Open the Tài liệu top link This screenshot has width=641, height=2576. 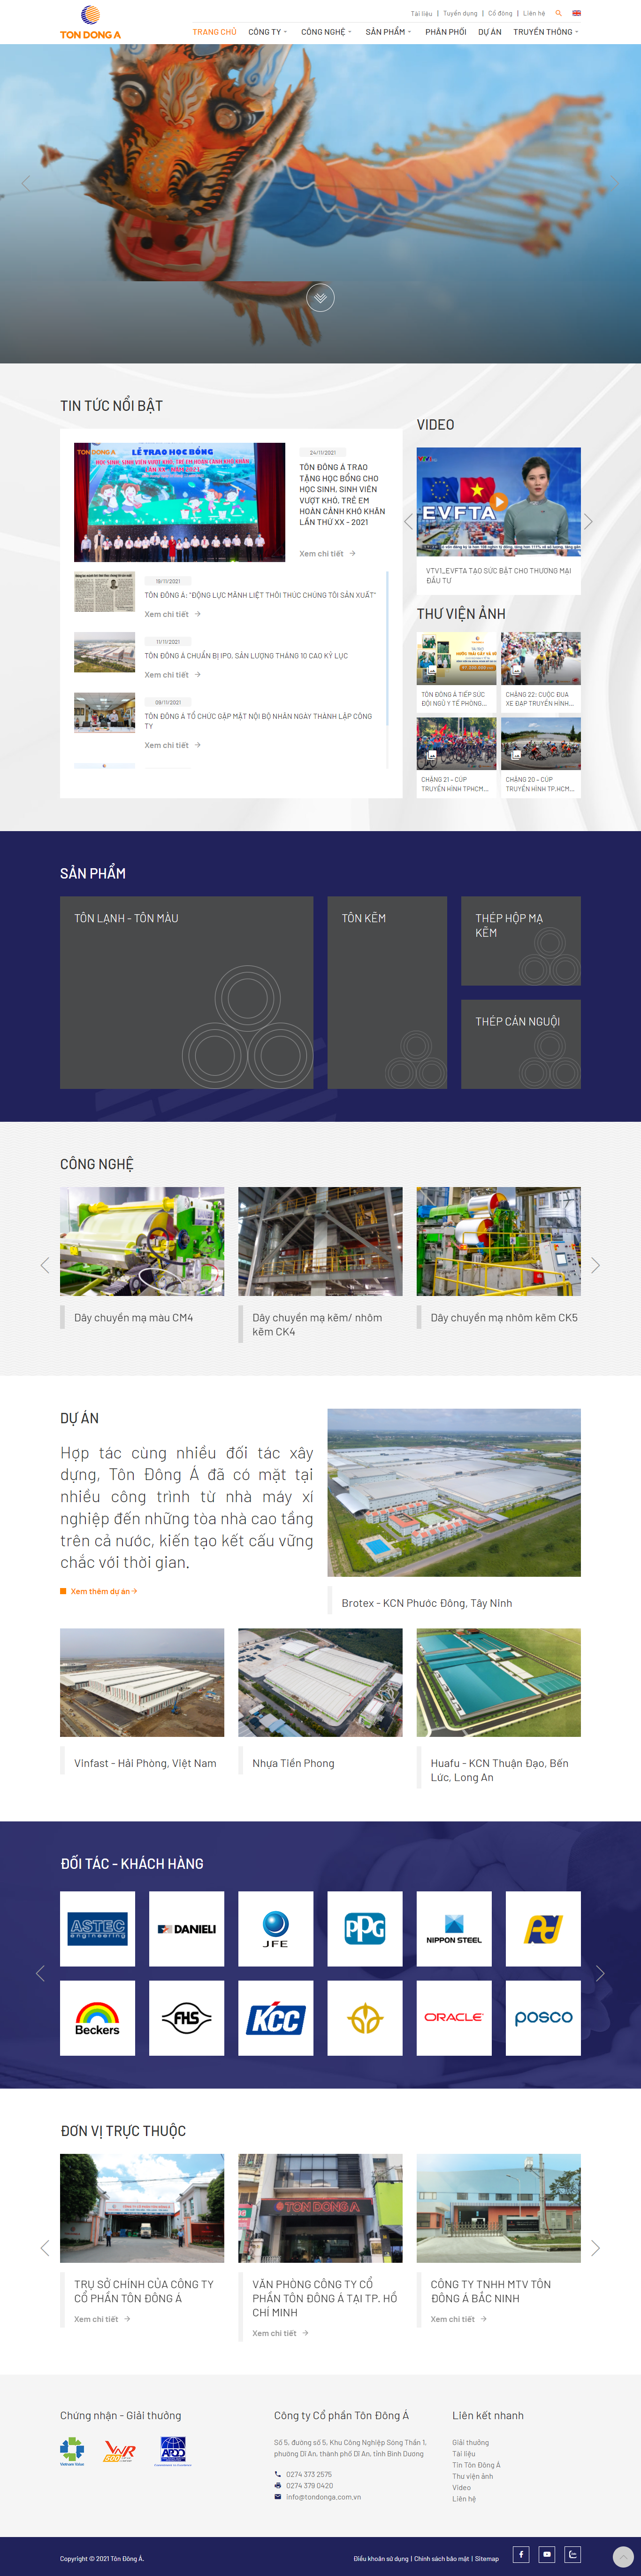(421, 14)
